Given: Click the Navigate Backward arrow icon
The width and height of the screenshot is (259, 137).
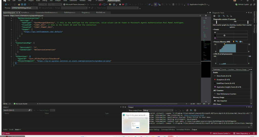Looking at the screenshot, I should [x=6, y=5].
